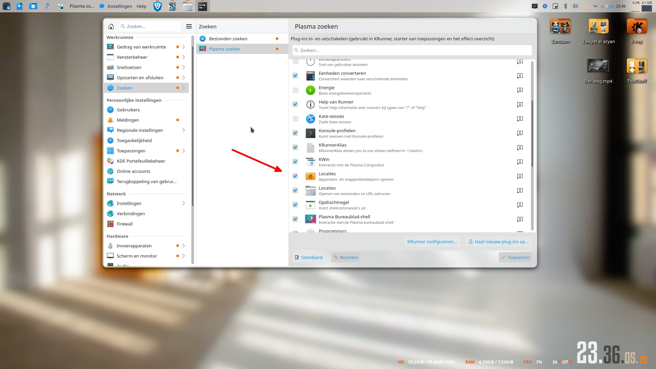Expand the Toepassingen chevron
Screen dimensions: 656x369
[x=183, y=151]
